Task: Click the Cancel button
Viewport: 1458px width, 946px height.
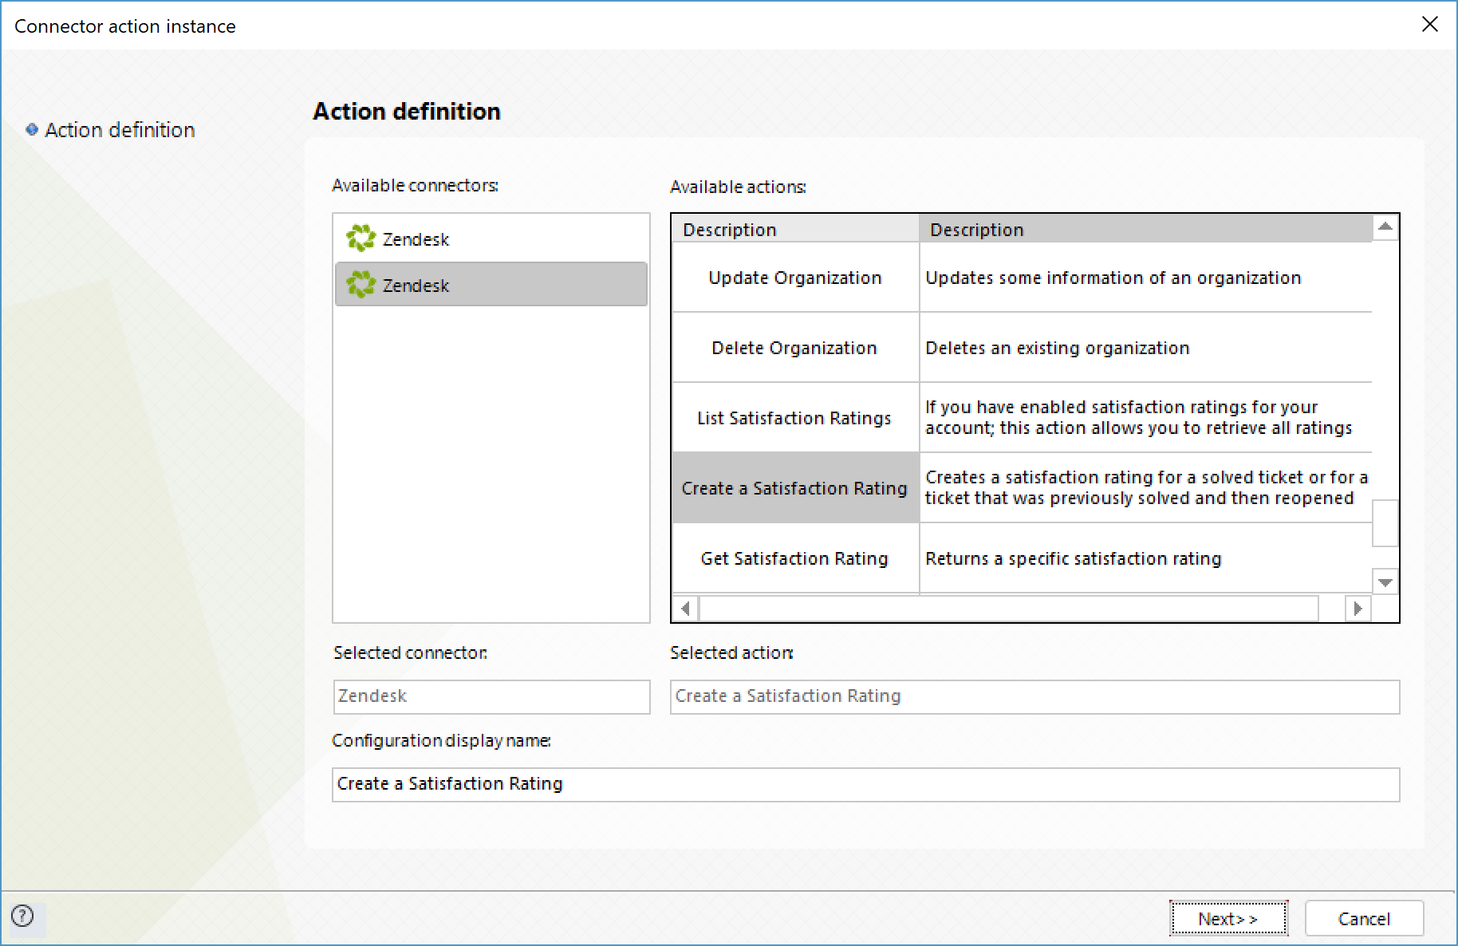Action: click(1364, 918)
